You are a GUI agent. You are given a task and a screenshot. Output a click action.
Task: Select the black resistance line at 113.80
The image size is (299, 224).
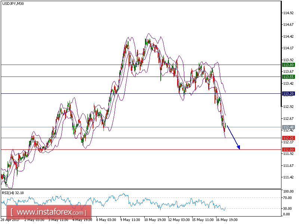pyautogui.click(x=75, y=65)
